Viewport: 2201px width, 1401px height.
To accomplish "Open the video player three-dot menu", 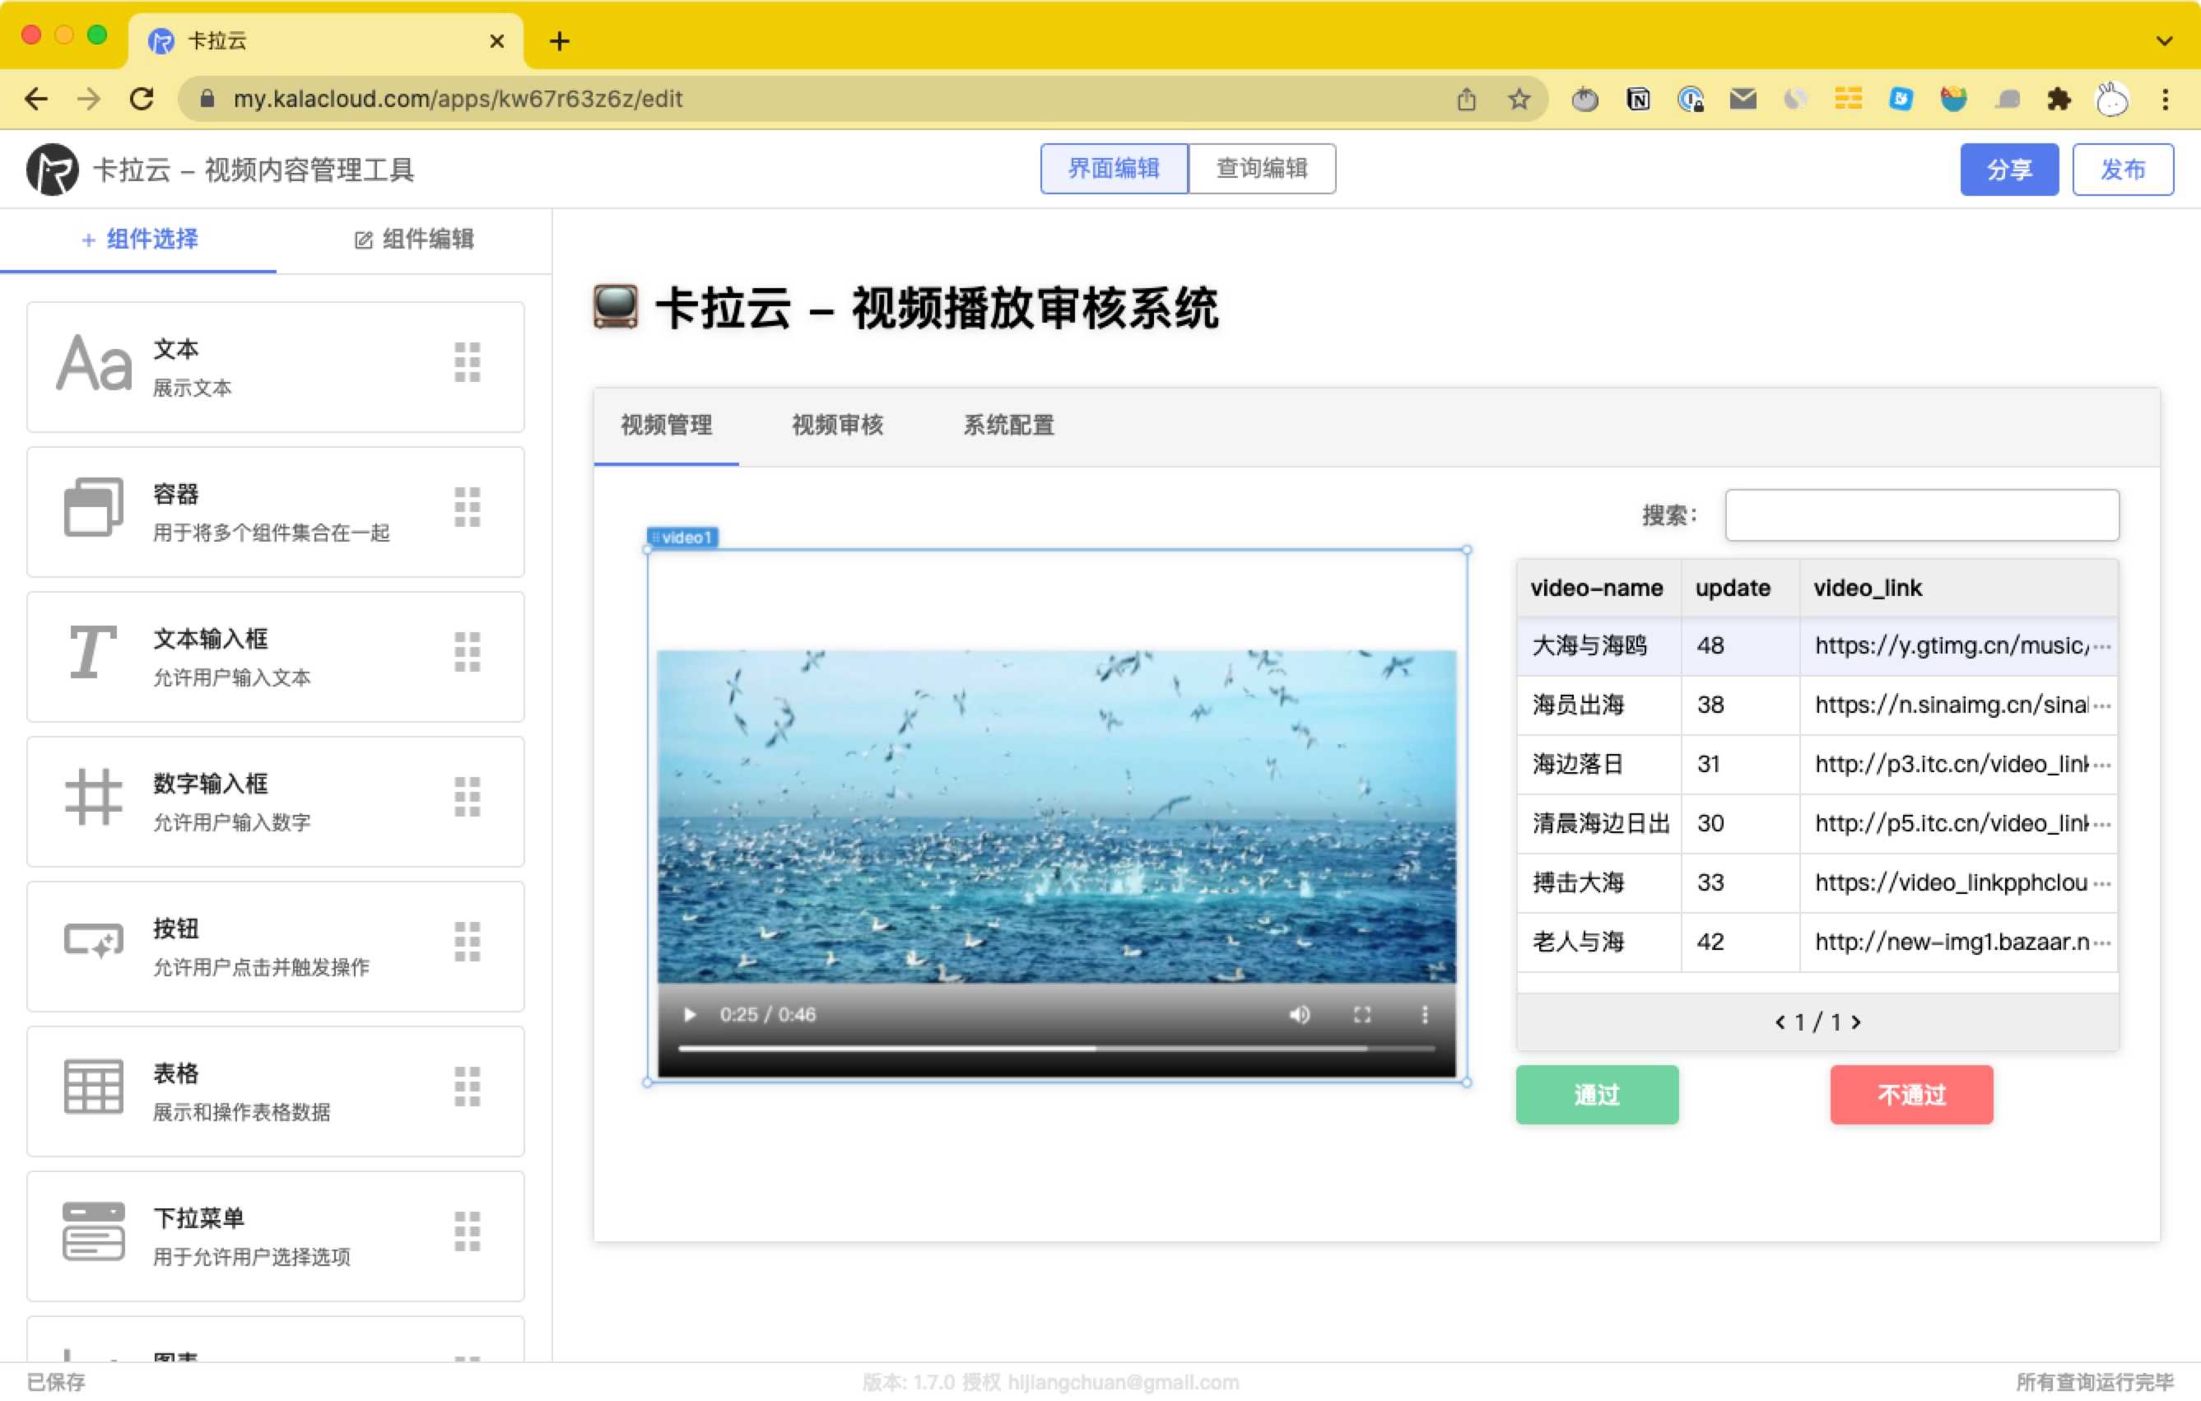I will (x=1424, y=1014).
